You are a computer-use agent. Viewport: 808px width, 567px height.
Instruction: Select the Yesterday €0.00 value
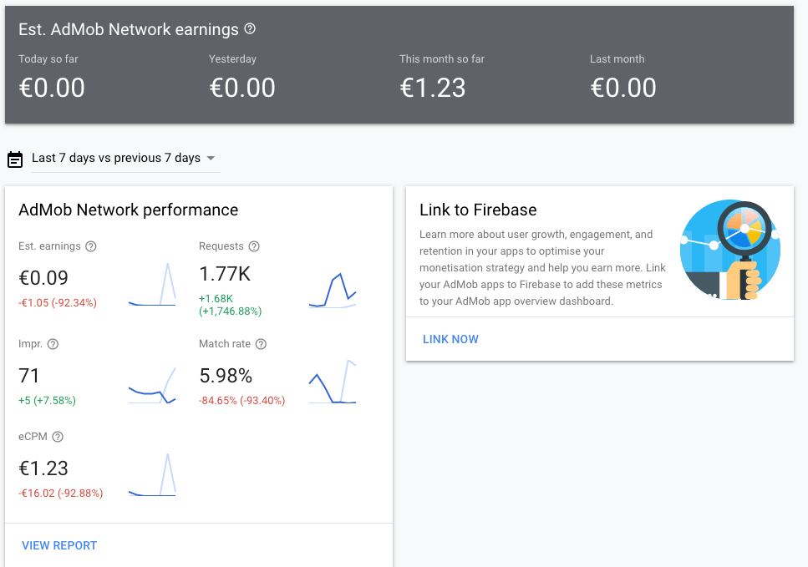pyautogui.click(x=242, y=88)
